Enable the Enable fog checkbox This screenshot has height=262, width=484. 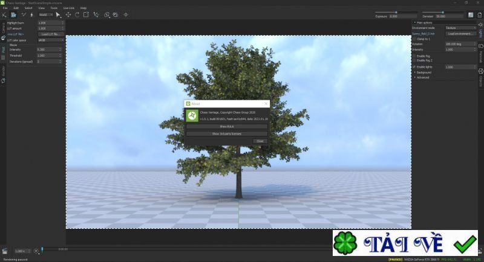pos(414,56)
